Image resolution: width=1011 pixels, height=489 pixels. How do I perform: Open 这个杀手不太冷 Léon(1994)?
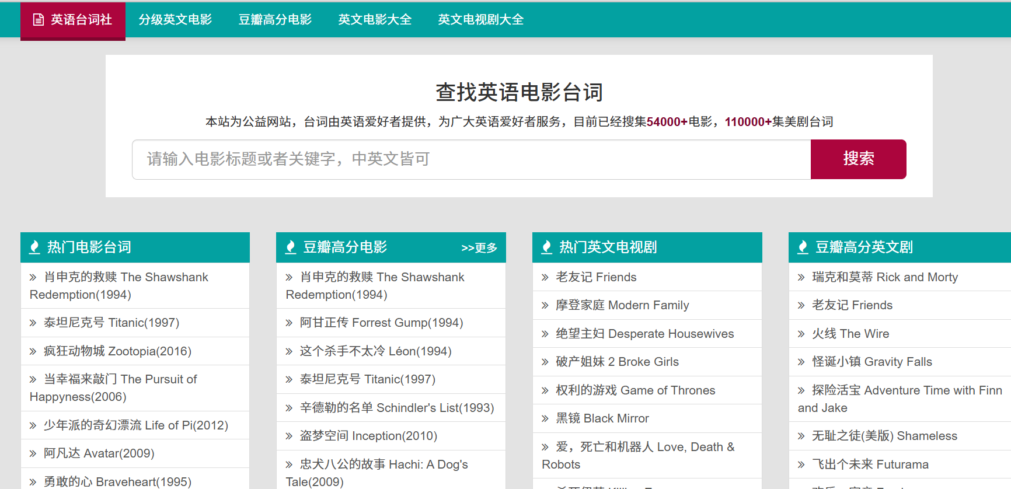pos(376,351)
